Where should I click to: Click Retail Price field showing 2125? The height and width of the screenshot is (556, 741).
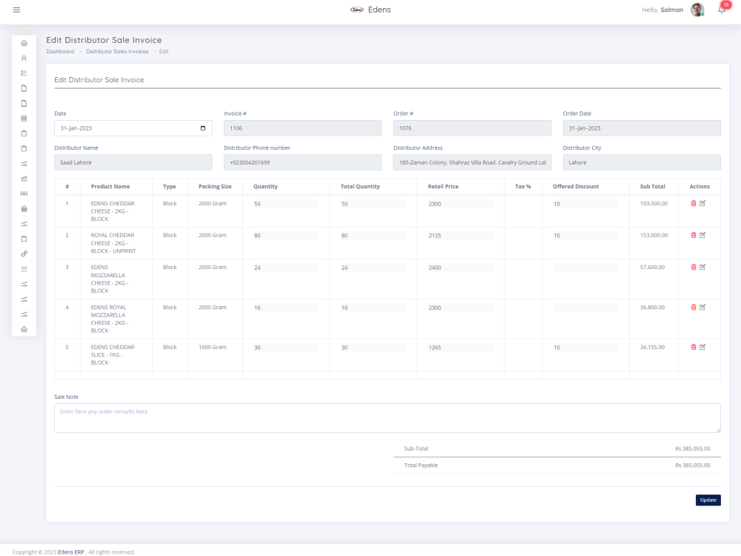460,236
